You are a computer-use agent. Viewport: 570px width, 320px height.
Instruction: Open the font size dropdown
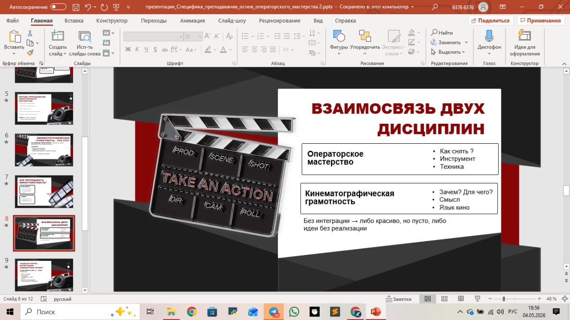(200, 36)
